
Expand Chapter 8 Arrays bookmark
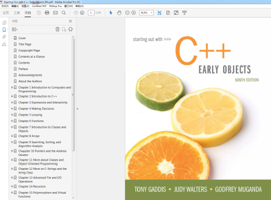pyautogui.click(x=12, y=136)
